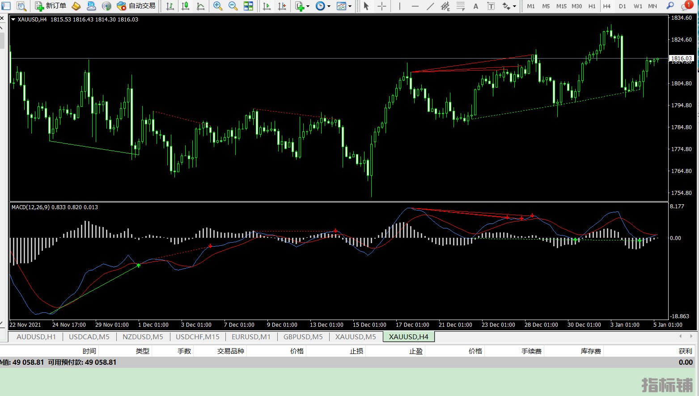Switch to W1 timeframe

638,6
